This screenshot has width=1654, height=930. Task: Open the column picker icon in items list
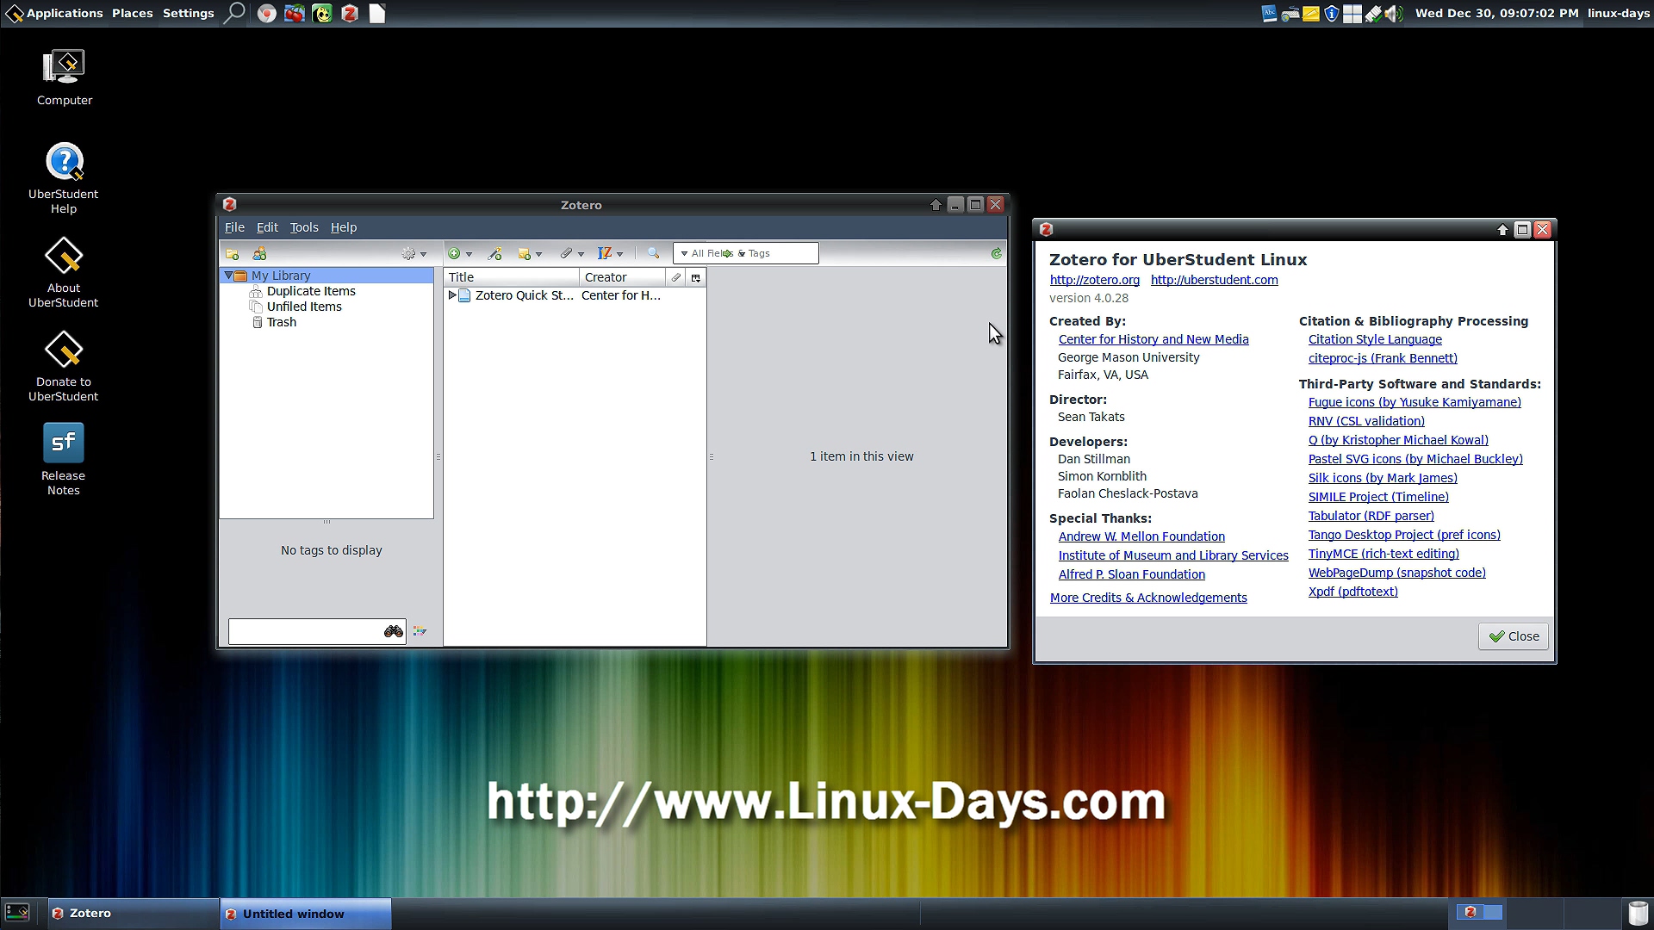696,277
